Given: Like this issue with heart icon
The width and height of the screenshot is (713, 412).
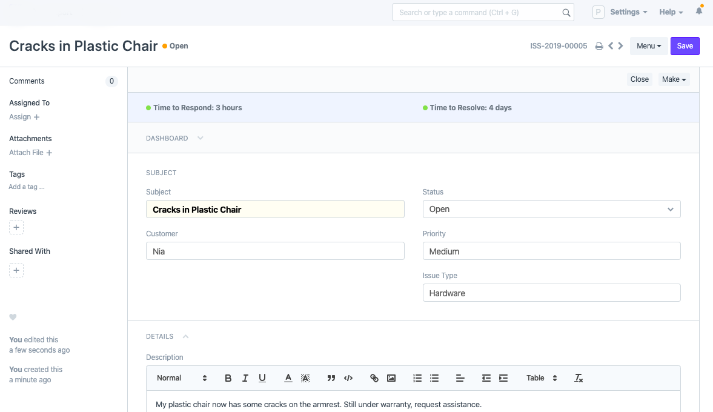Looking at the screenshot, I should (13, 317).
